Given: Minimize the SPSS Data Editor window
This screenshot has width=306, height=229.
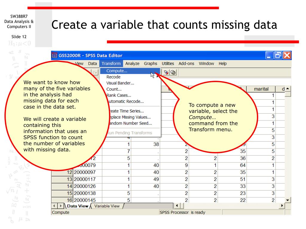Looking at the screenshot, I should coord(269,55).
